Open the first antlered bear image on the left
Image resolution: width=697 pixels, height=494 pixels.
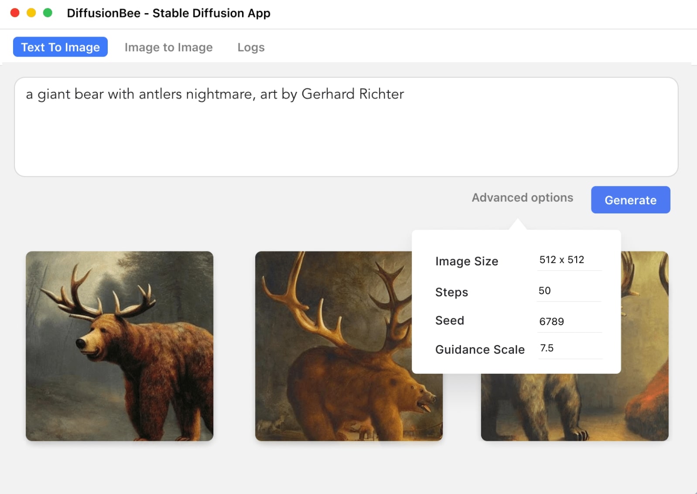click(120, 346)
